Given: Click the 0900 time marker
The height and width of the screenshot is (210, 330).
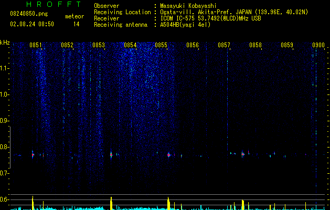Looking at the screenshot, I should coord(318,45).
